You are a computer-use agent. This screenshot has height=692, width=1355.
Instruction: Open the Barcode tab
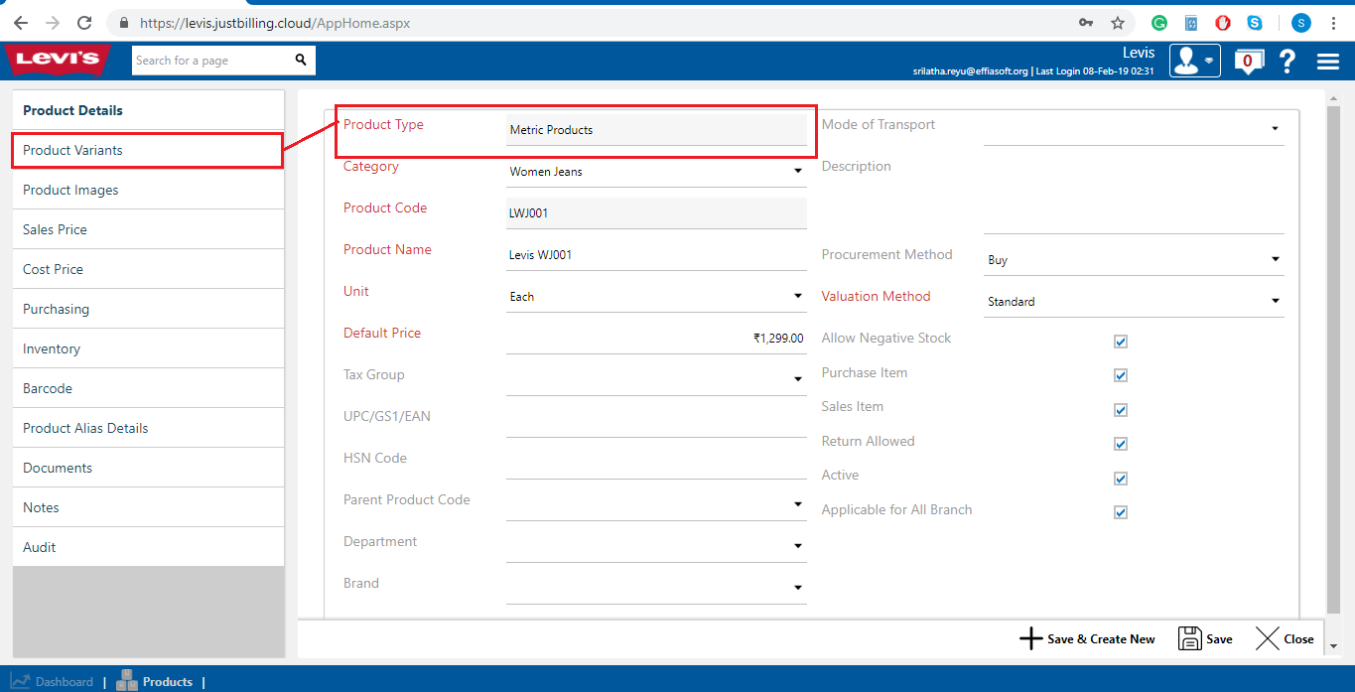(148, 388)
